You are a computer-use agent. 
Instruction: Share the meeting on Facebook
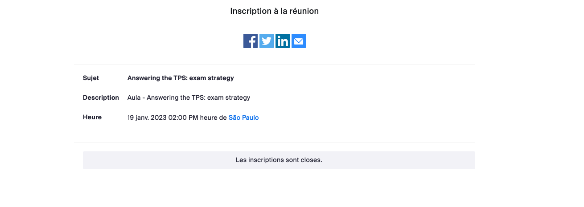tap(251, 41)
